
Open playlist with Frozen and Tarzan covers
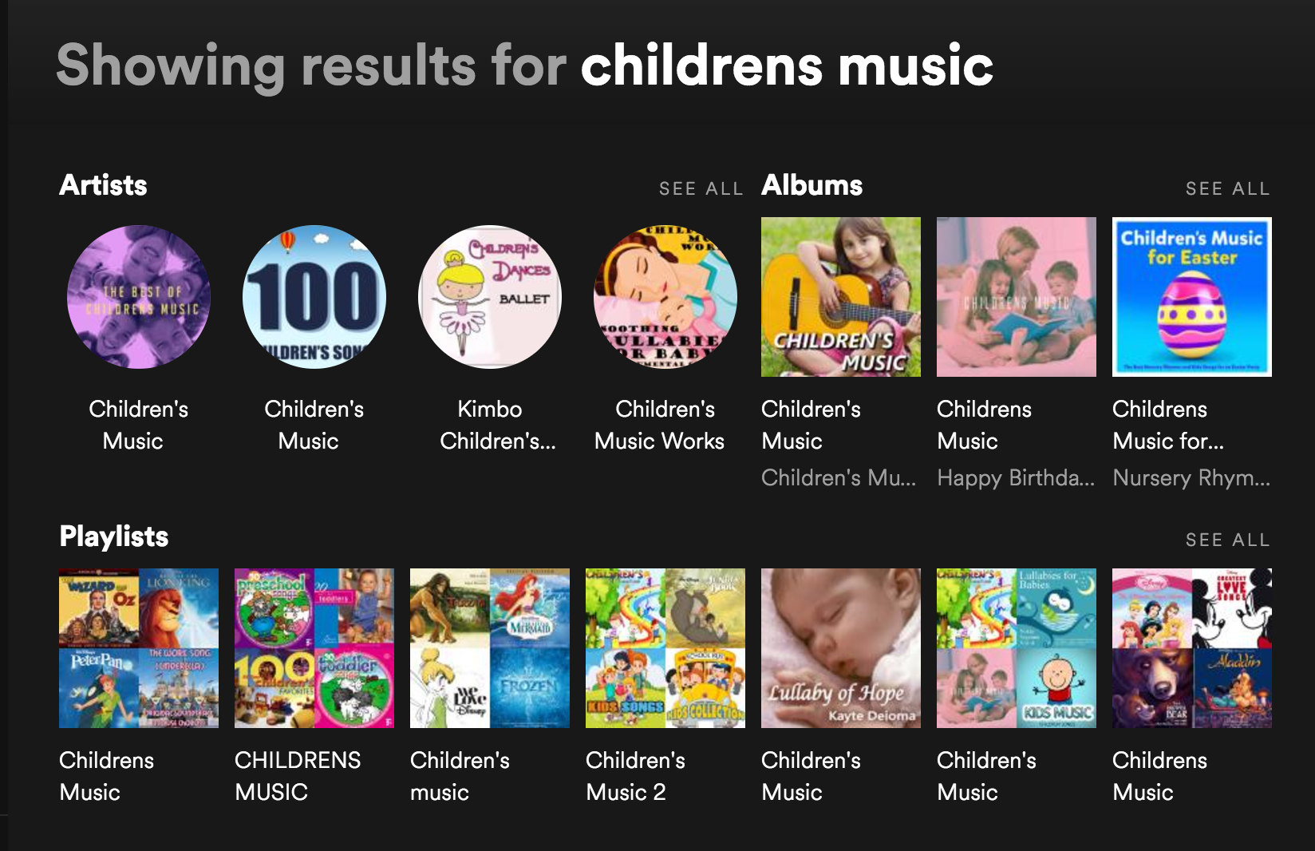click(x=490, y=648)
